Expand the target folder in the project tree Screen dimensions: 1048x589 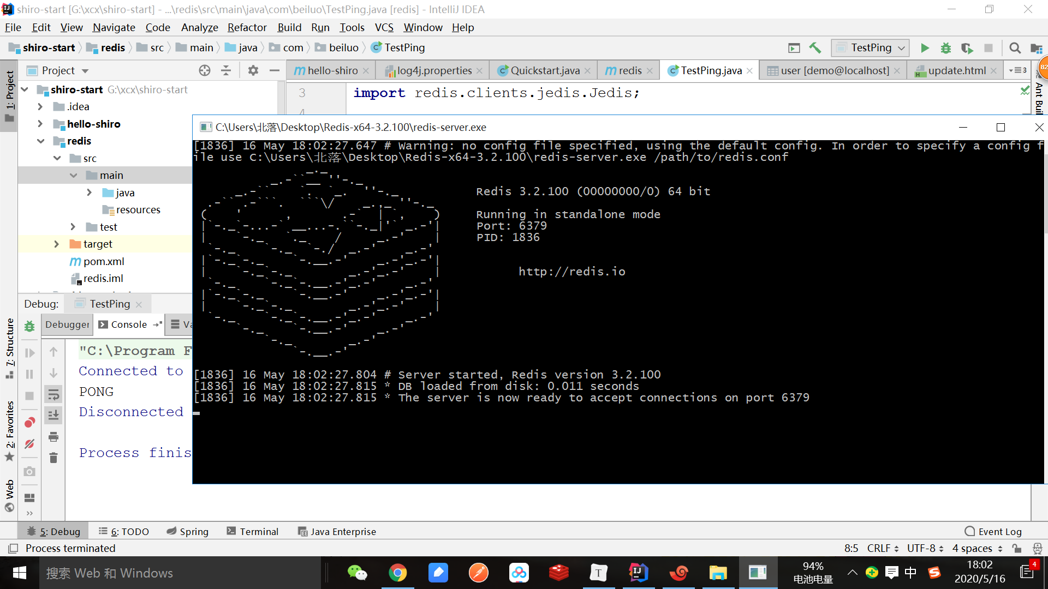[56, 244]
